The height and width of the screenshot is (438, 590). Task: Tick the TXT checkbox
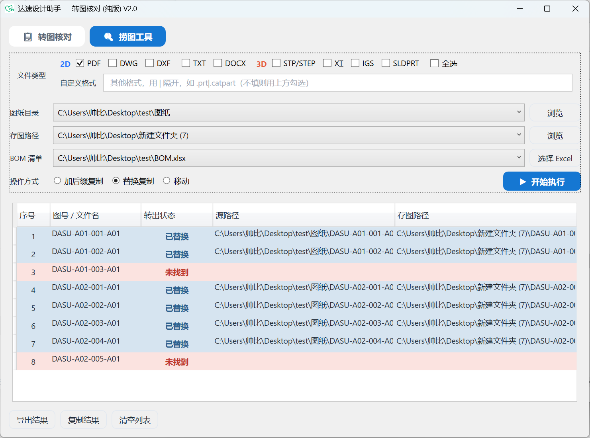pyautogui.click(x=186, y=63)
